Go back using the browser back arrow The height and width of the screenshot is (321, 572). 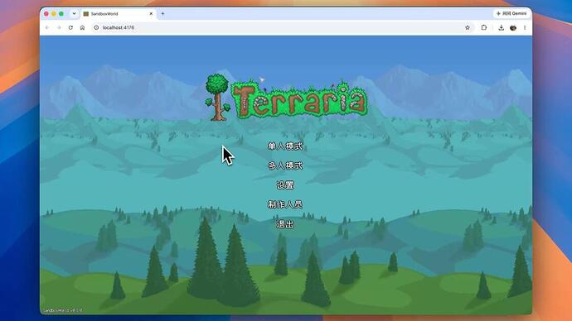pyautogui.click(x=47, y=27)
